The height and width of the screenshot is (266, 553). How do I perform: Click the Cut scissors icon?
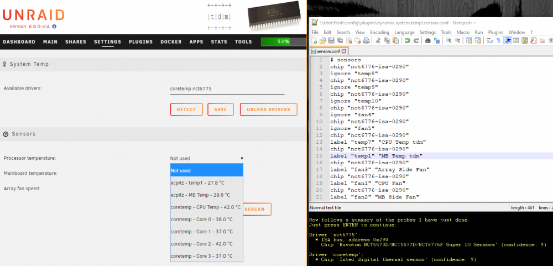[x=378, y=40]
